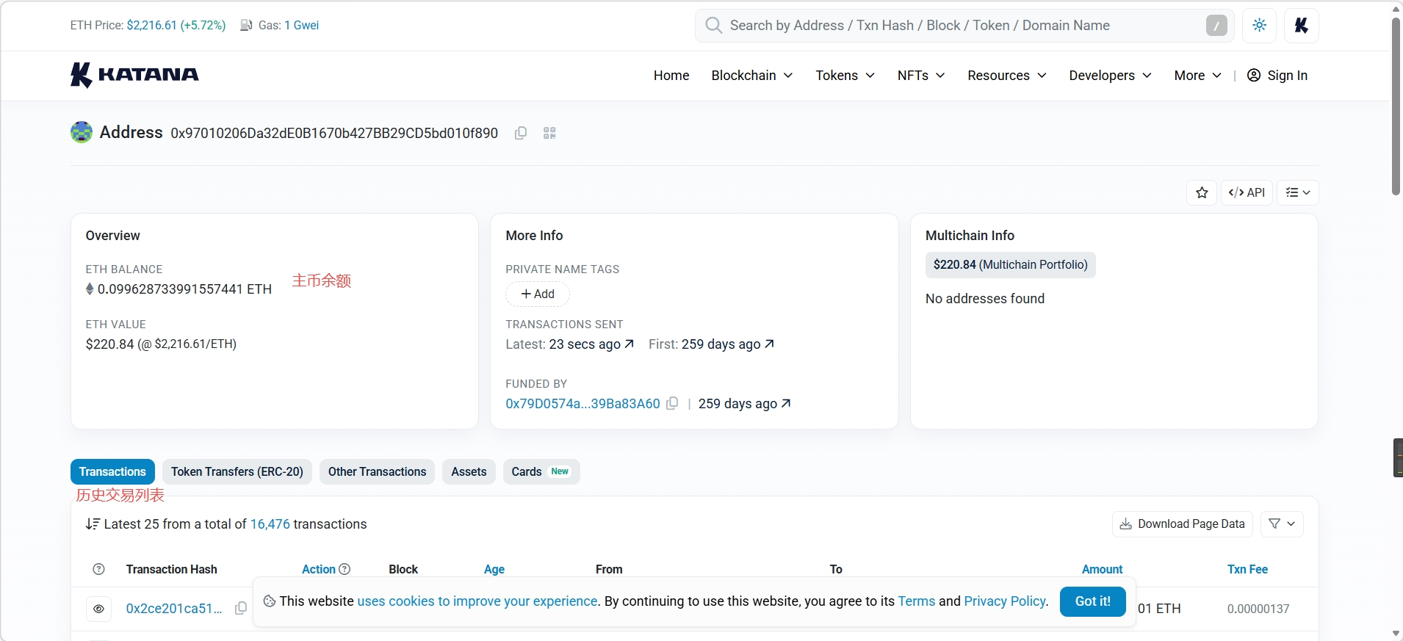Preview transaction 0x2ce201ca51 with eye icon

tap(99, 609)
